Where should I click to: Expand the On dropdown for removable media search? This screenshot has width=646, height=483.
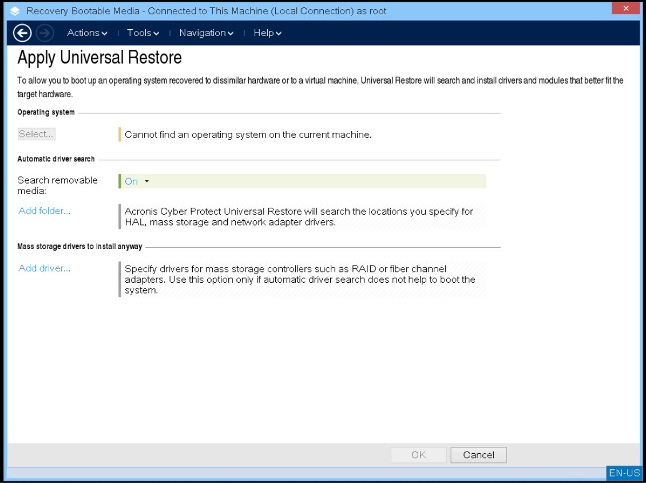[x=147, y=181]
